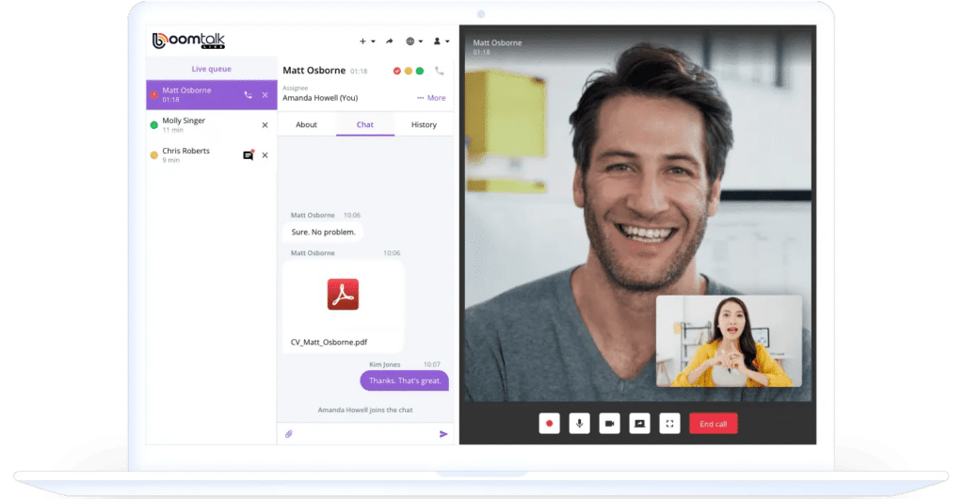Set status with the green dot
This screenshot has height=499, width=964.
coord(419,71)
